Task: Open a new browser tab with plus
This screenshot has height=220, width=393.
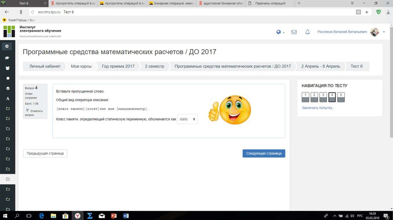Action: point(299,3)
